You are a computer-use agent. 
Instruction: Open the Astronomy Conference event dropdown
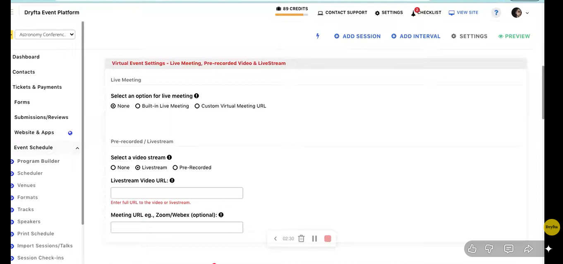click(x=45, y=35)
